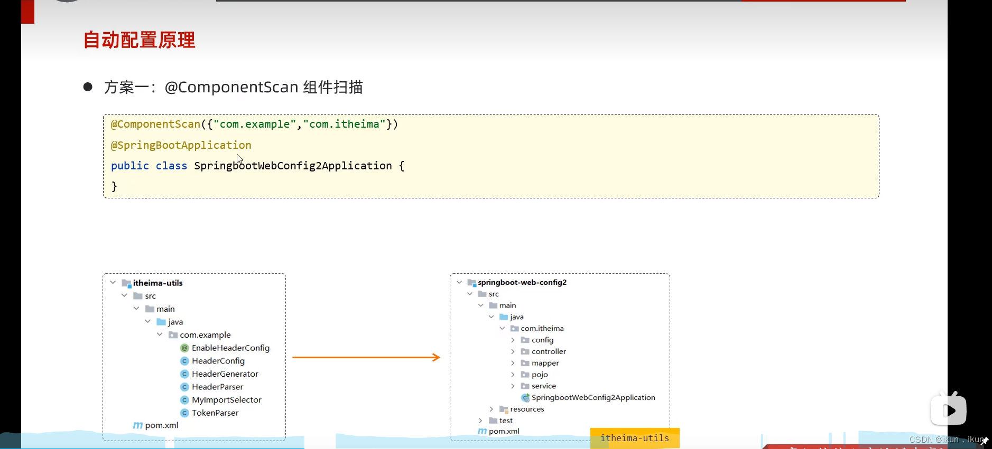Image resolution: width=992 pixels, height=449 pixels.
Task: Collapse main chevron under springboot-web-config2
Action: click(481, 305)
